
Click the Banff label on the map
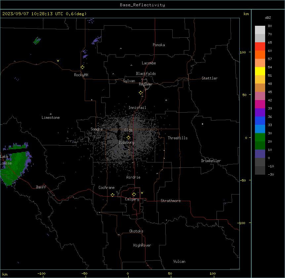pos(41,187)
